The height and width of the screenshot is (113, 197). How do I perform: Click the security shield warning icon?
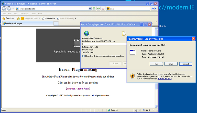pyautogui.click(x=132, y=76)
